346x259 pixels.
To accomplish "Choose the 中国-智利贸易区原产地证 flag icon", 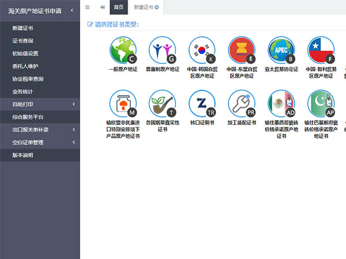I will [x=321, y=50].
